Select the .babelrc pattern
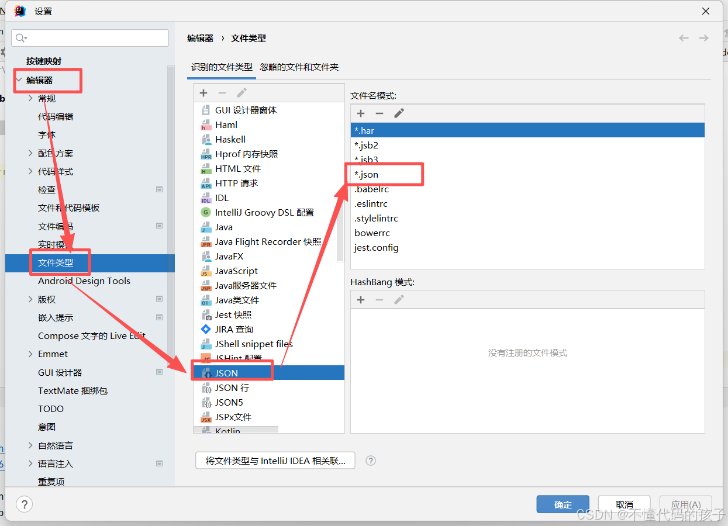The width and height of the screenshot is (728, 526). tap(527, 189)
